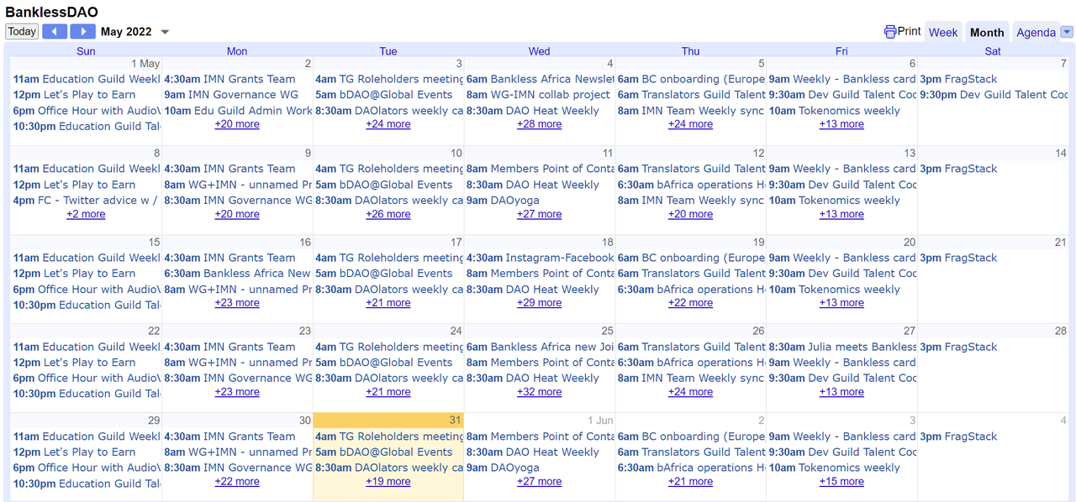
Task: Select the Month view tab
Action: click(986, 32)
